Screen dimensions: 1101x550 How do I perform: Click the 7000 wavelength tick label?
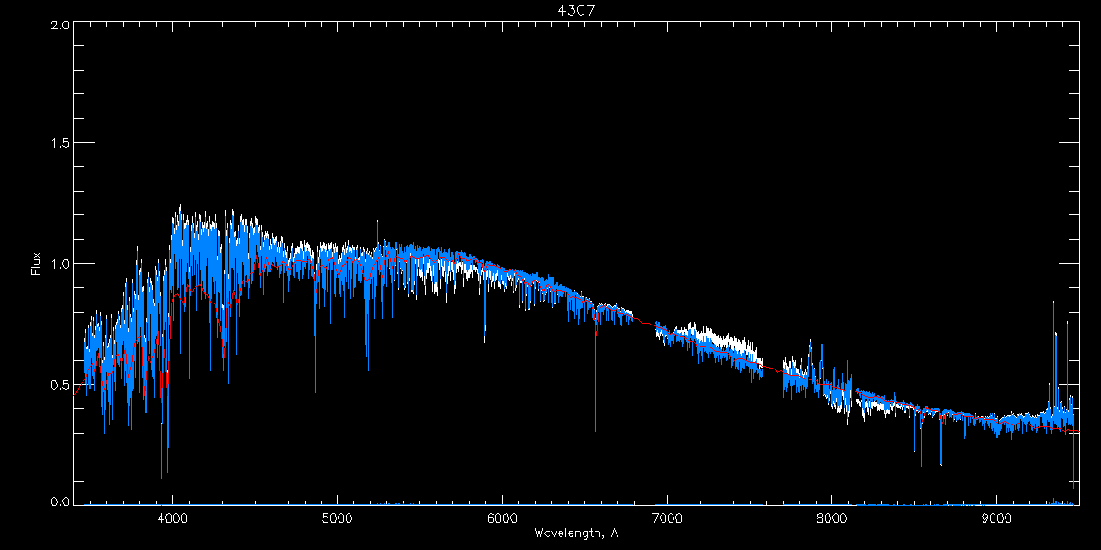click(667, 518)
